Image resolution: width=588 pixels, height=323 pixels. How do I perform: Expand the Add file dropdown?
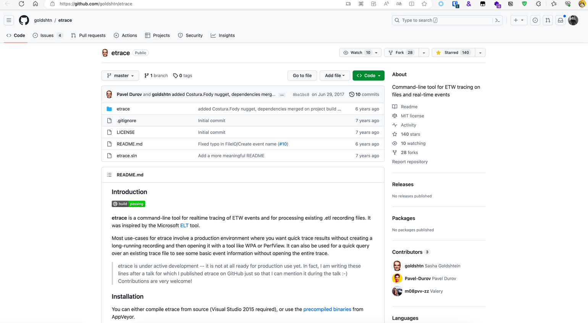point(334,76)
